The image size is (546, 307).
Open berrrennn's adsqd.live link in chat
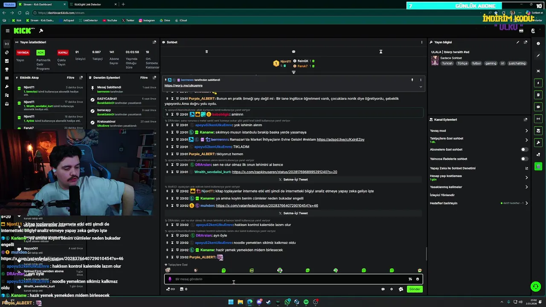(340, 139)
